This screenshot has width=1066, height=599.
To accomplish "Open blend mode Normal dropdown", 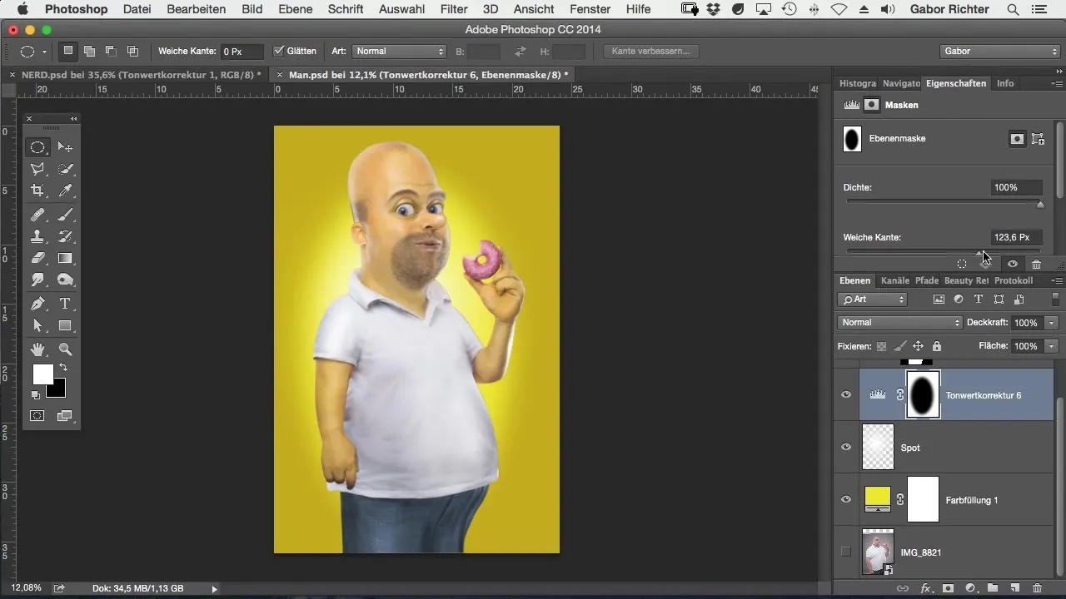I will tap(900, 323).
